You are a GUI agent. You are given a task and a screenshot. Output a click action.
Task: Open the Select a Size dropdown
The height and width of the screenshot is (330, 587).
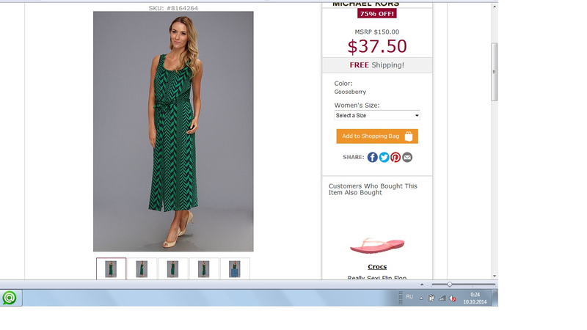tap(377, 115)
